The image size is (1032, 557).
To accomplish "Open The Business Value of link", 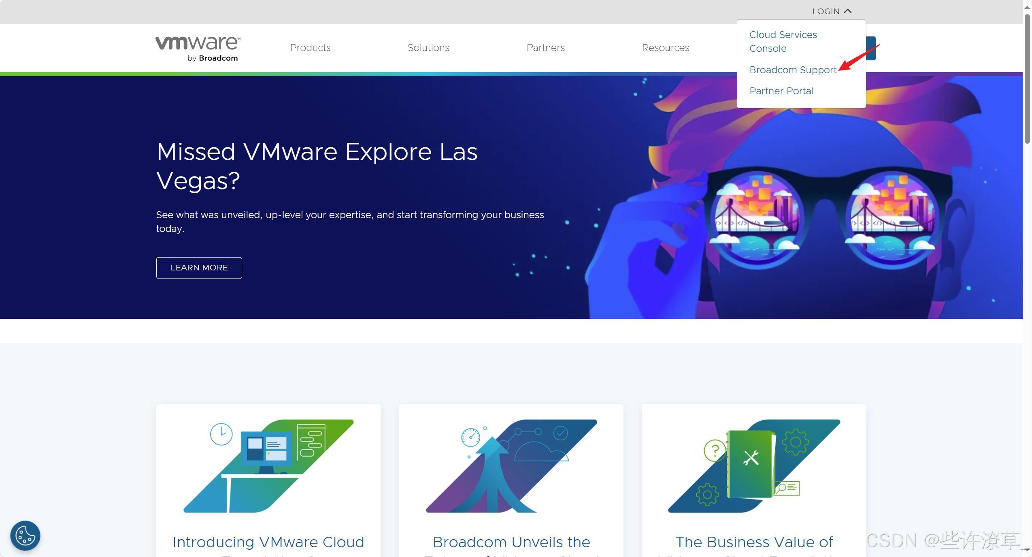I will [x=753, y=542].
